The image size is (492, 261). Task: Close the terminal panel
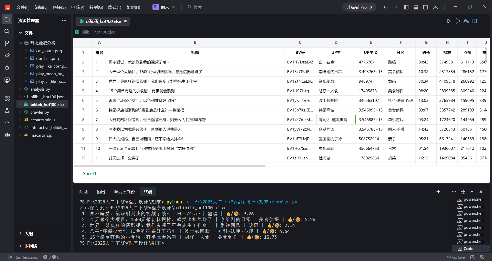[481, 192]
